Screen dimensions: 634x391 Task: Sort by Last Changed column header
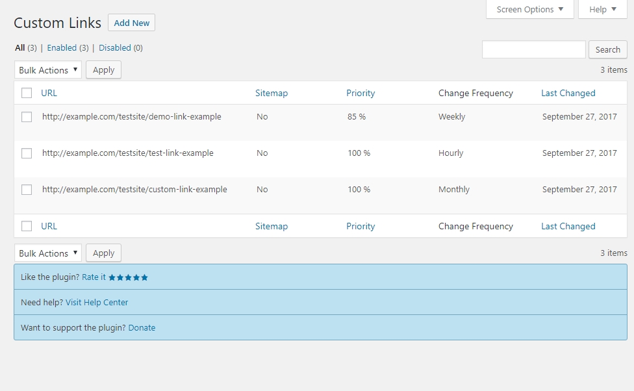pyautogui.click(x=568, y=93)
